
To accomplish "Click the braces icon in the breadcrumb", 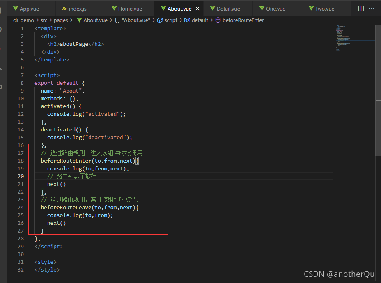I will click(x=117, y=20).
